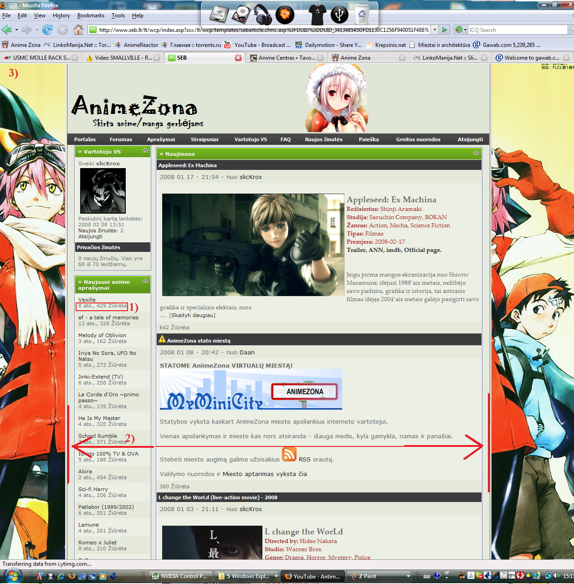This screenshot has width=574, height=584.
Task: Close the Anime Centras tab
Action: click(320, 58)
